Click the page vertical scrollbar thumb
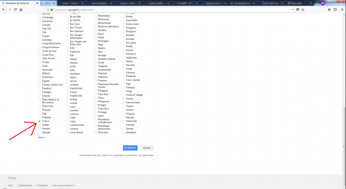 coord(344,147)
